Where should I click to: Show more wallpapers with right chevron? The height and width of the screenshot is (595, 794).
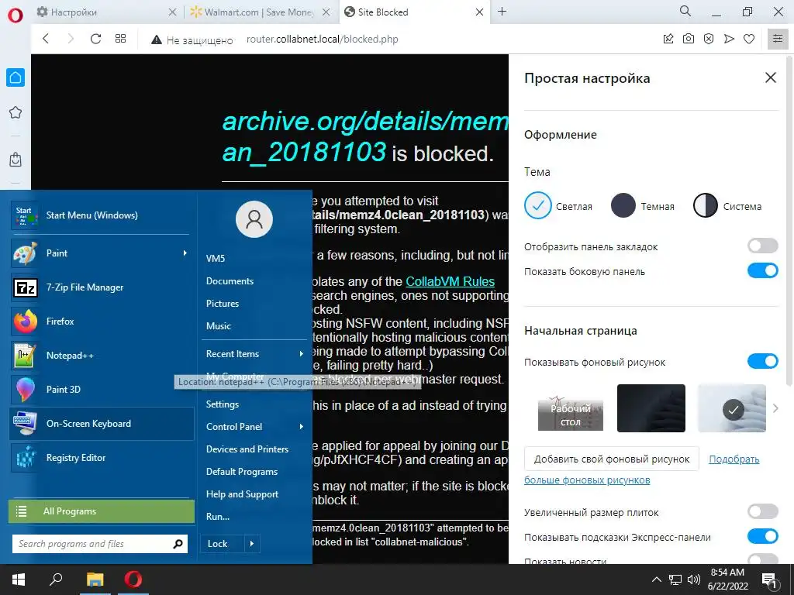point(775,408)
